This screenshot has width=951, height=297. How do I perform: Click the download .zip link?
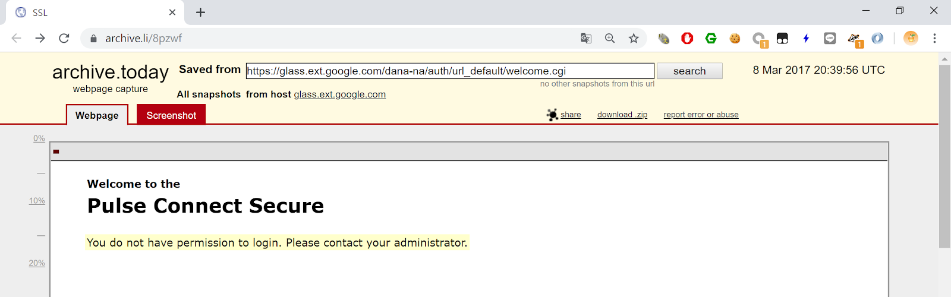(622, 115)
